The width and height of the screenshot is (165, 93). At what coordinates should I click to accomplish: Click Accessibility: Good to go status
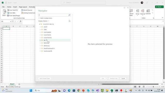[13, 87]
